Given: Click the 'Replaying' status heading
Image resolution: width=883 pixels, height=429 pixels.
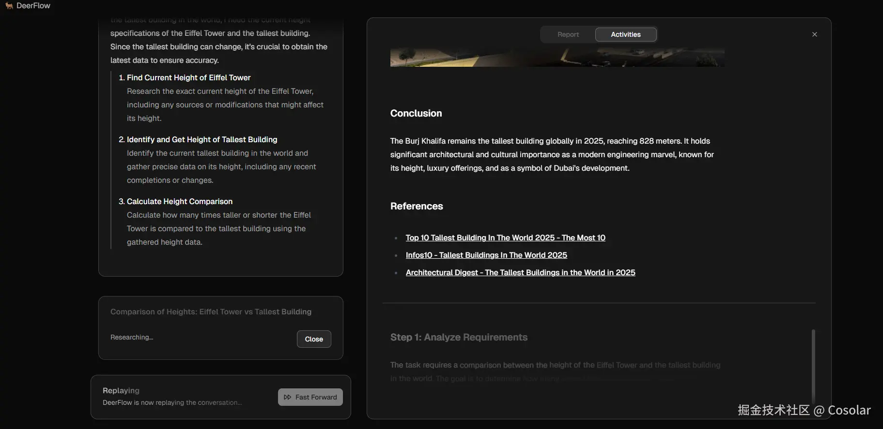Looking at the screenshot, I should point(121,390).
